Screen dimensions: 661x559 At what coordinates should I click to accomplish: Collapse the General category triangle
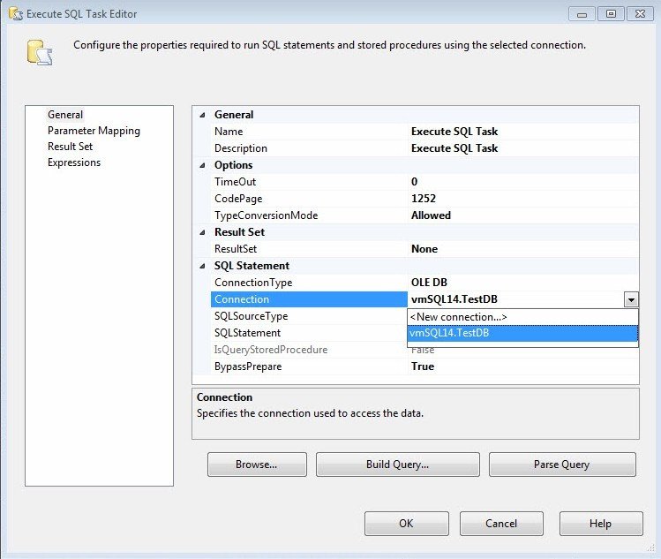pyautogui.click(x=202, y=115)
